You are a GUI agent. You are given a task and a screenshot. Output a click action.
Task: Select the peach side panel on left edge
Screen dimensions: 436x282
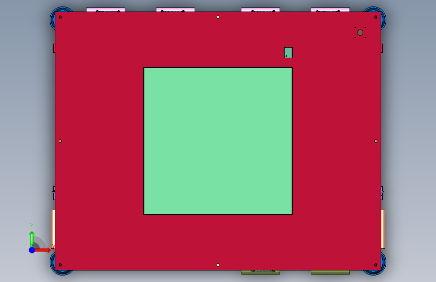(53, 229)
